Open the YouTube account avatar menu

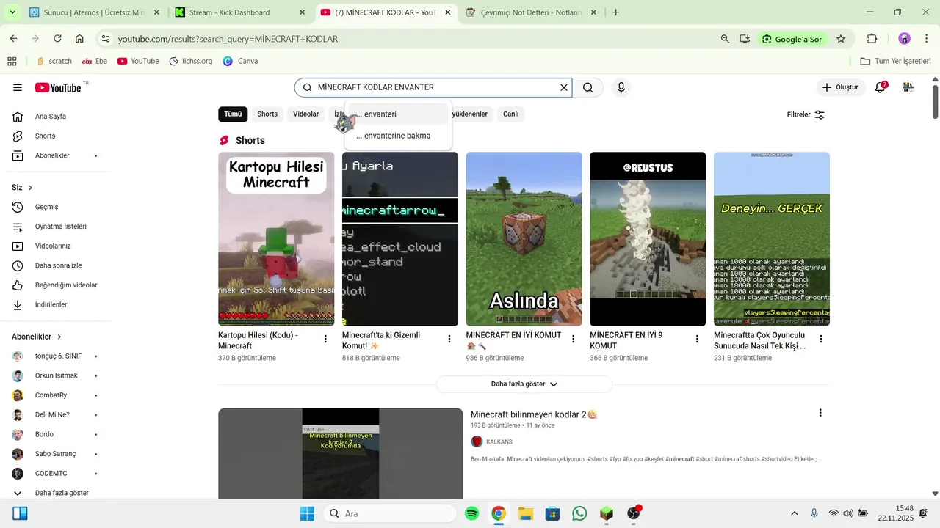[908, 87]
